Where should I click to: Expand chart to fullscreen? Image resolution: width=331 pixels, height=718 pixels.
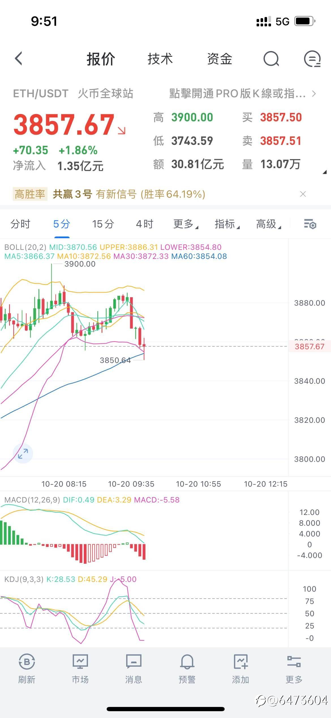click(23, 453)
